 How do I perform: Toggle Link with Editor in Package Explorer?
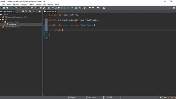click(26, 11)
